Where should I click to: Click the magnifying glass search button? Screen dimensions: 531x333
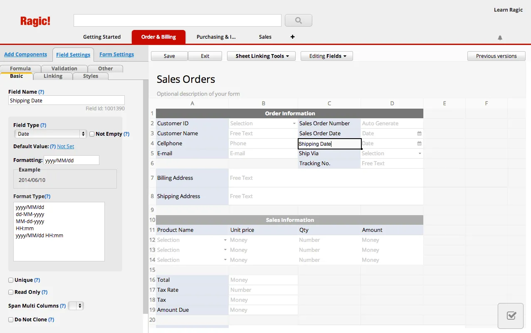(x=298, y=20)
